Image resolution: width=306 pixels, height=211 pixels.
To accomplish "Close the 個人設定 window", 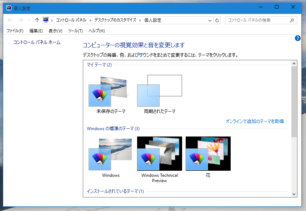I will [x=293, y=7].
